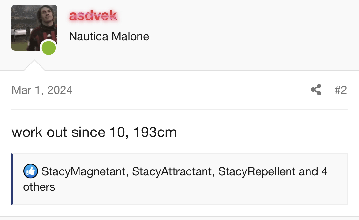Click the blue left border of reactions bar

coord(12,179)
